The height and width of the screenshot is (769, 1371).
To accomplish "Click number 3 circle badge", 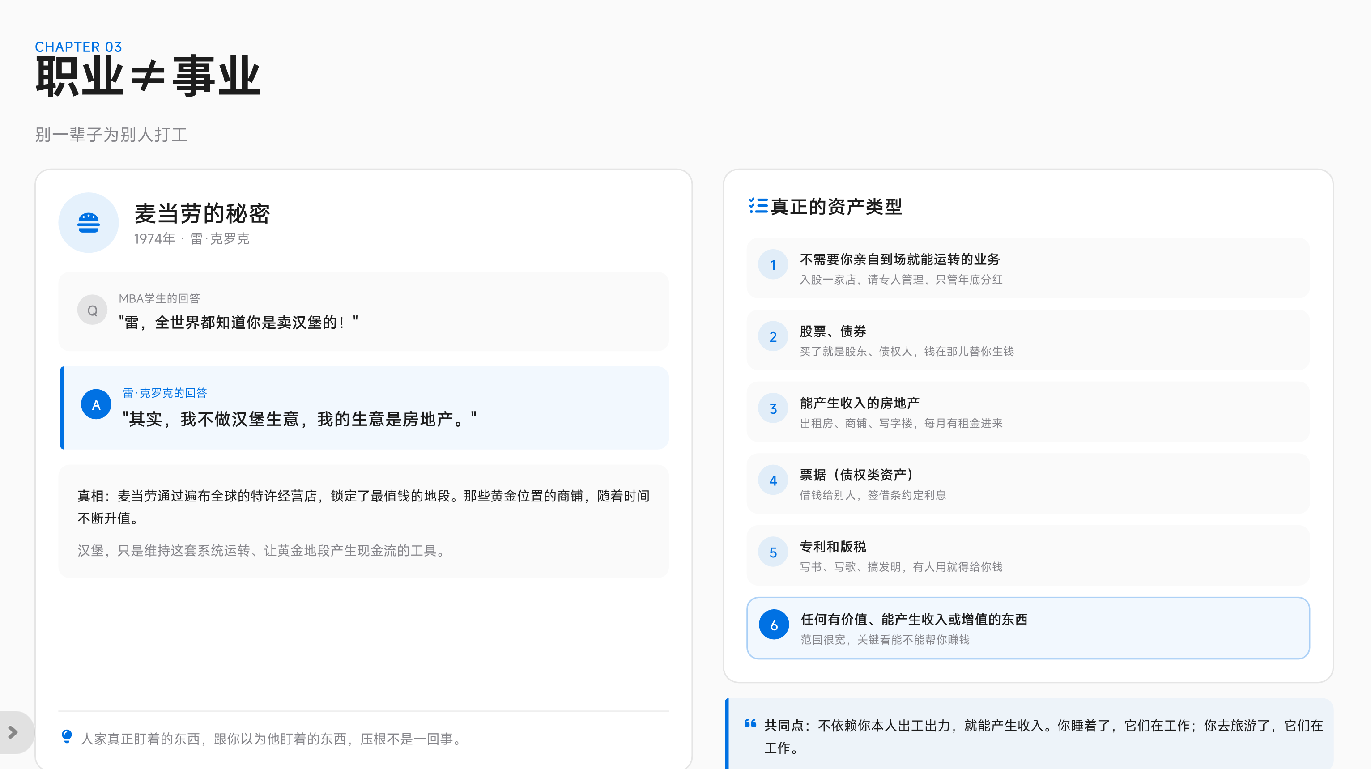I will pos(773,409).
